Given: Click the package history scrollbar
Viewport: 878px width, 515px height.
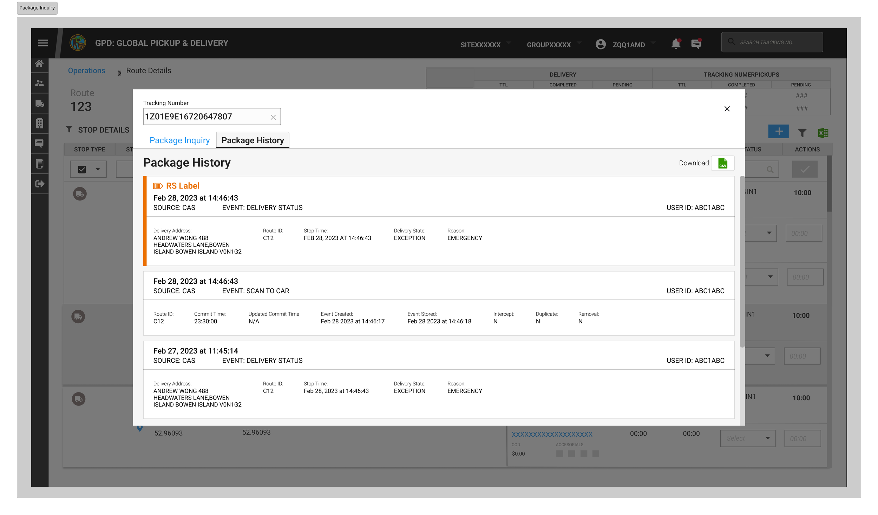Looking at the screenshot, I should 742,262.
